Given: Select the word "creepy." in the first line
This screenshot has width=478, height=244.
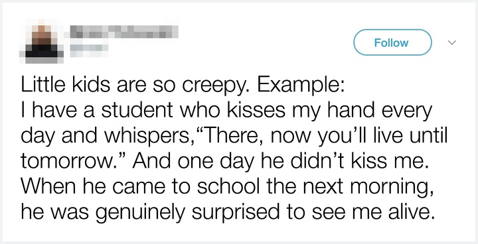Looking at the screenshot, I should [x=218, y=85].
